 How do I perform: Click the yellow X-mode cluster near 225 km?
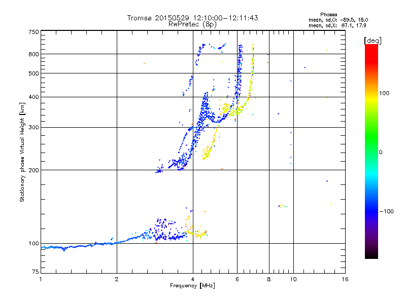[x=207, y=153]
